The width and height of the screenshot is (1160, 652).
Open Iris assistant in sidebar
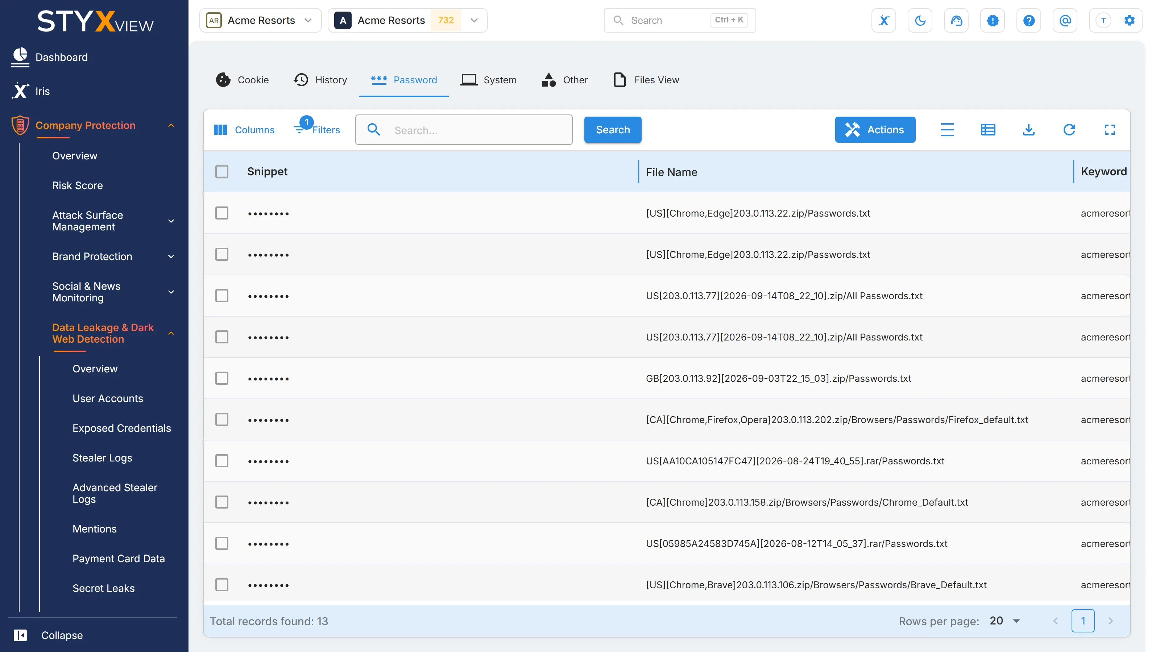pyautogui.click(x=30, y=91)
